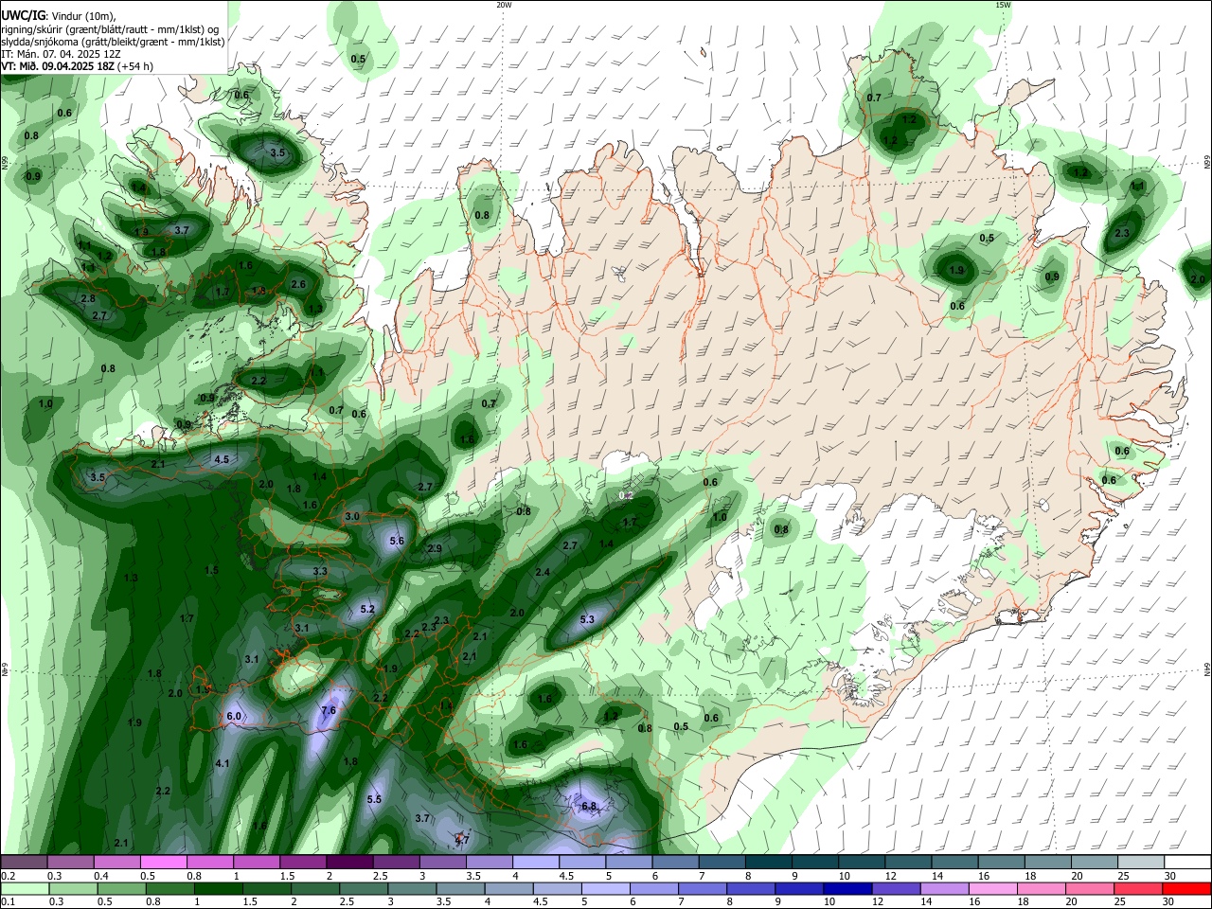Pick upper legend swatch starting at 0.2

pyautogui.click(x=24, y=862)
